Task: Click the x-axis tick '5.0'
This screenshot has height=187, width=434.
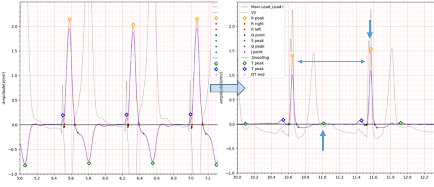Action: pos(20,178)
